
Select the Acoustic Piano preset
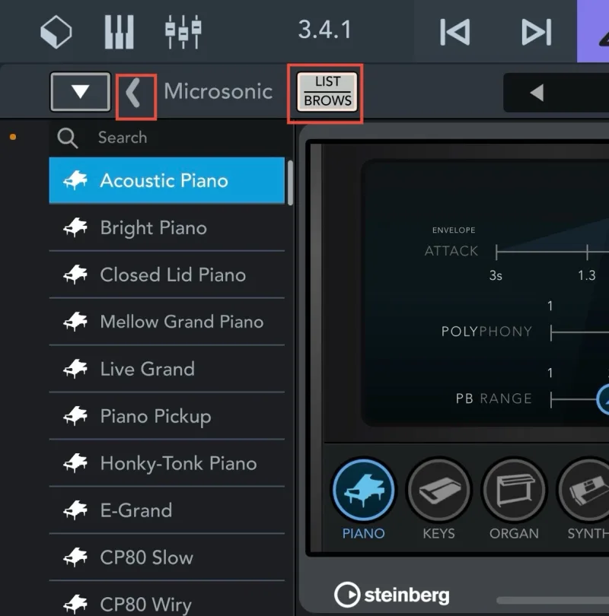[167, 180]
